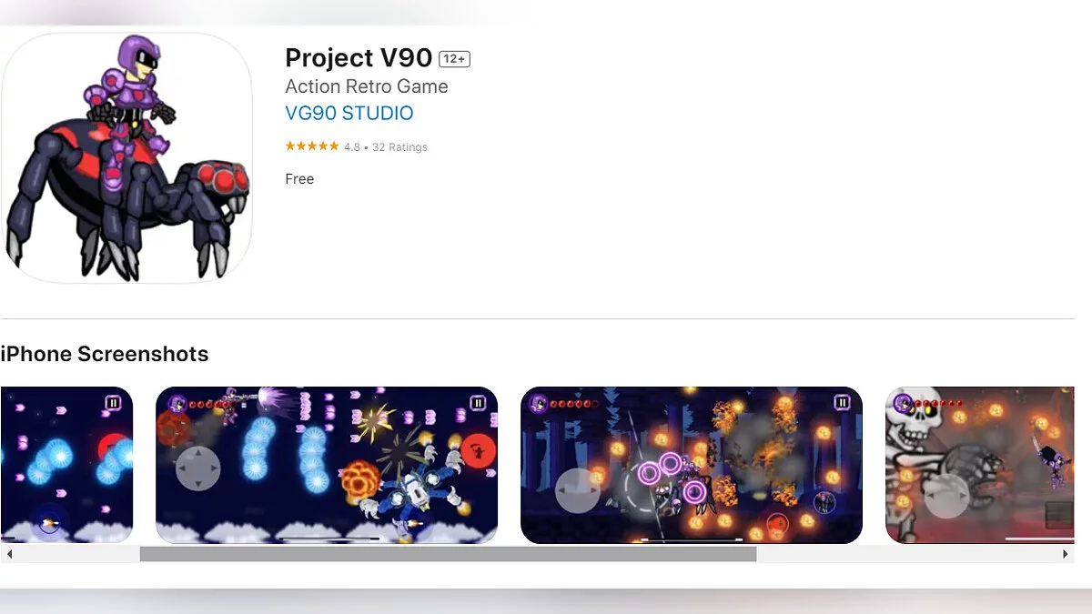Click the pause icon in first partial screenshot
Viewport: 1092px width, 614px height.
tap(113, 403)
